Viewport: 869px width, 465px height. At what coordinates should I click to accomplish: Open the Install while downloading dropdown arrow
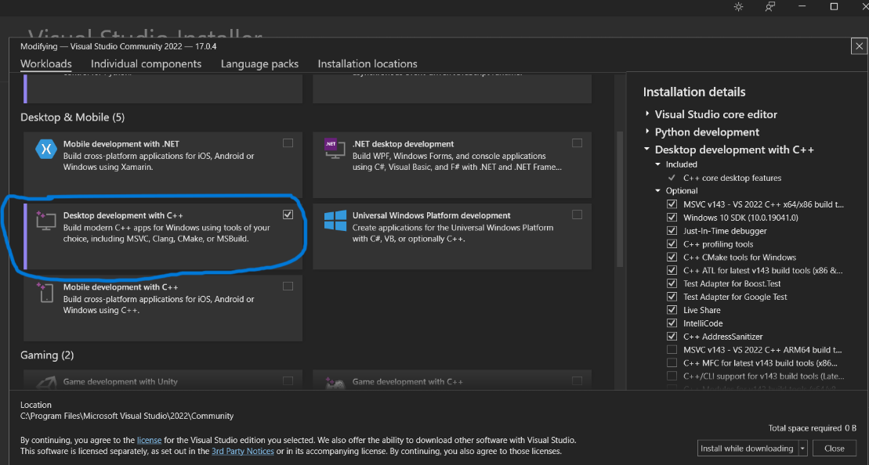tap(802, 449)
